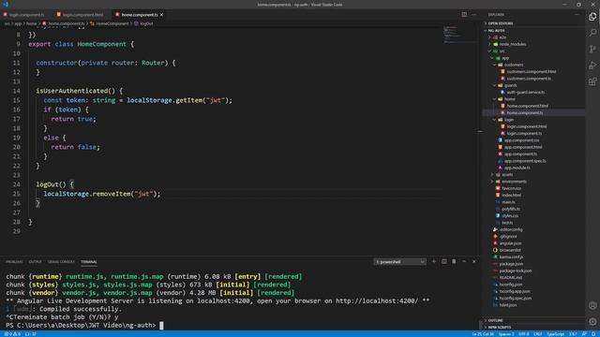Open the Source Control view icon
The height and width of the screenshot is (337, 600).
click(x=592, y=49)
